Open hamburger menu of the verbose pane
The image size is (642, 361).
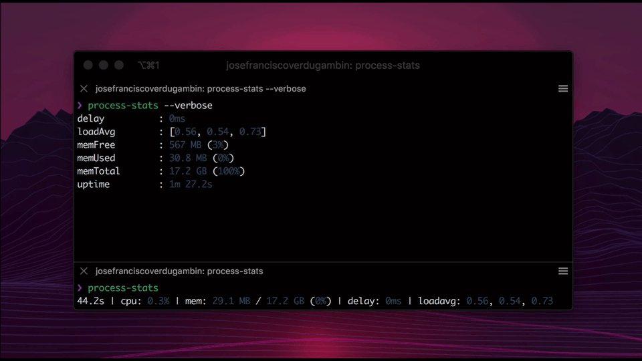pyautogui.click(x=563, y=89)
